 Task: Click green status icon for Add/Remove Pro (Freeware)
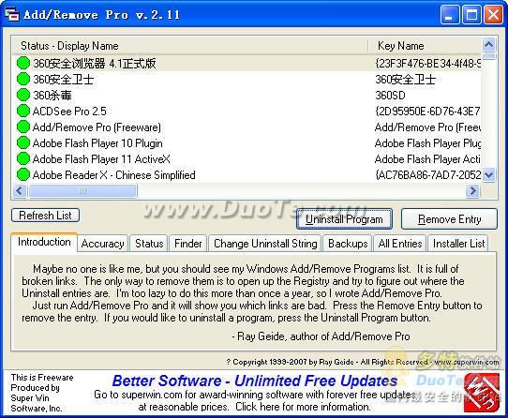coord(23,127)
